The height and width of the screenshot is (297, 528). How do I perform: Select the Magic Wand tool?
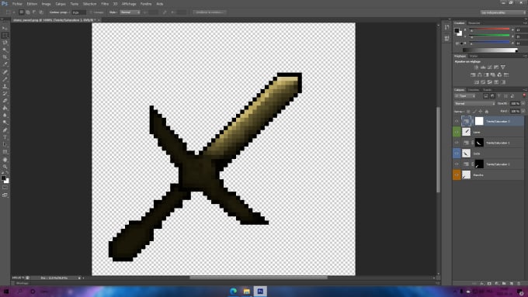(x=5, y=50)
